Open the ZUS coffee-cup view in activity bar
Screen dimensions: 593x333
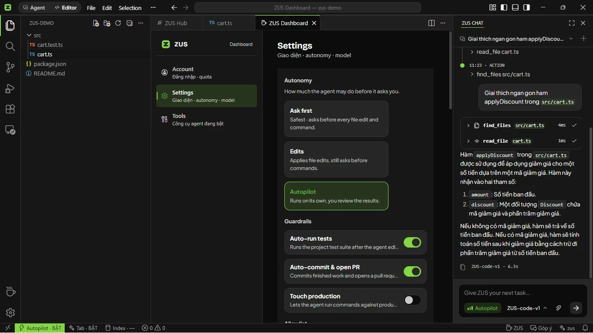click(10, 292)
